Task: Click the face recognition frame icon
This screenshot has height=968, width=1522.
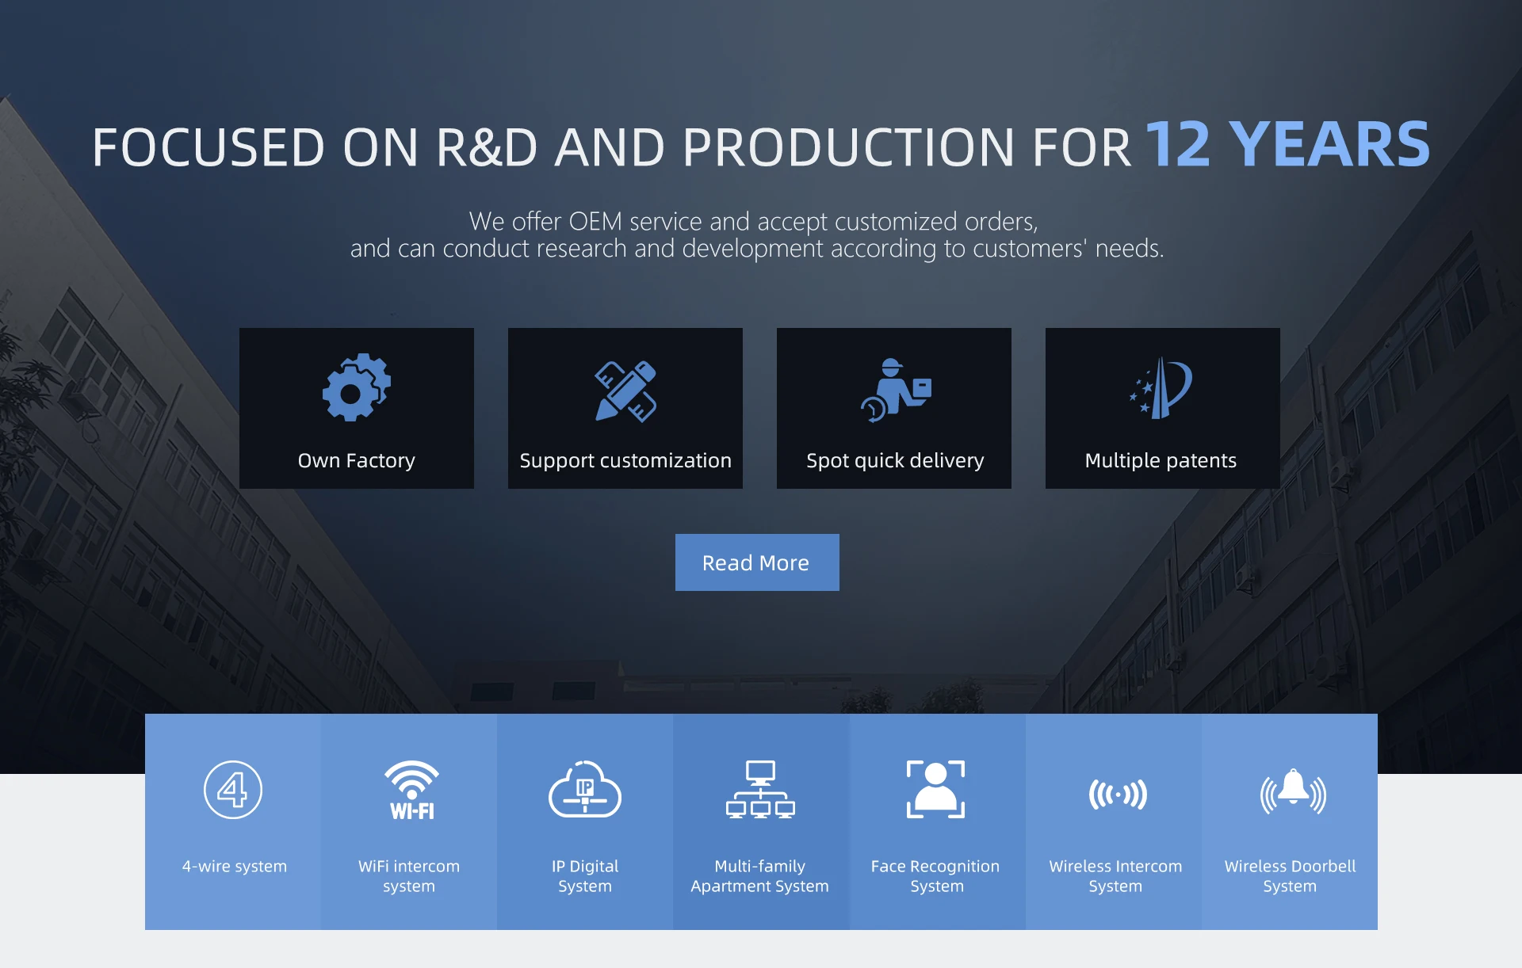Action: (x=935, y=789)
